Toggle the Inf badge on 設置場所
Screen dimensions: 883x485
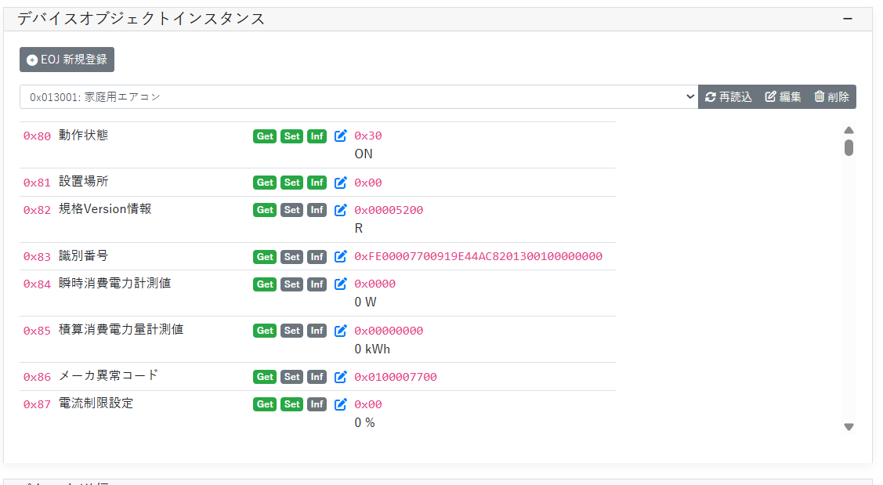coord(317,182)
